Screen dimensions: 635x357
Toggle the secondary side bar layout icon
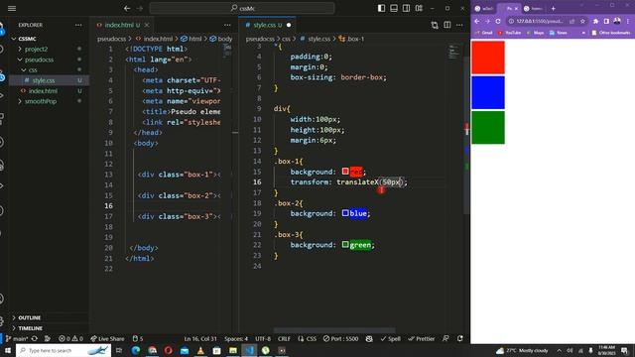406,8
